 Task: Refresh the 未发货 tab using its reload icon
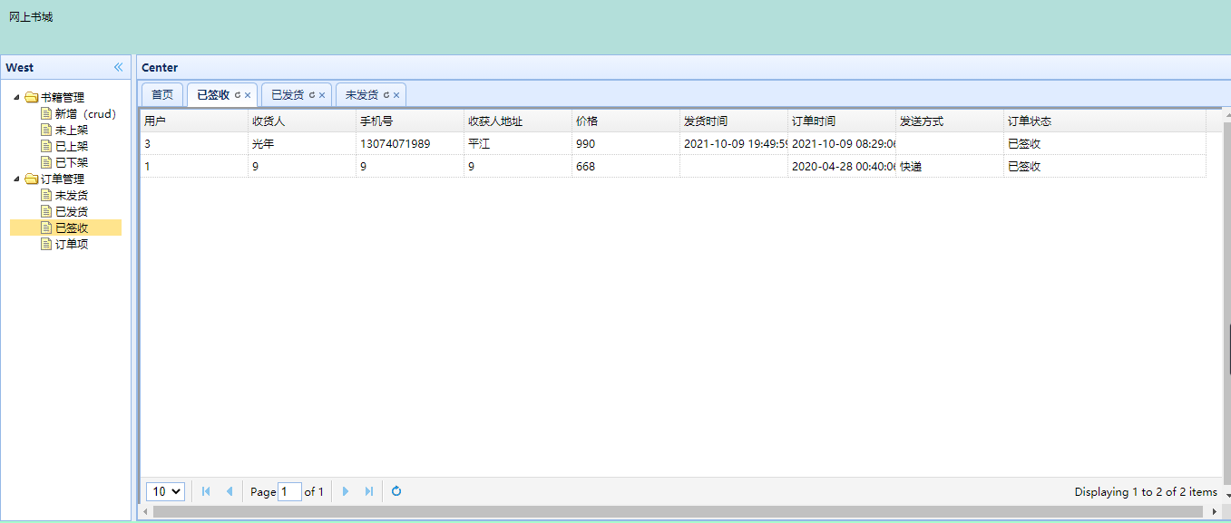(387, 94)
